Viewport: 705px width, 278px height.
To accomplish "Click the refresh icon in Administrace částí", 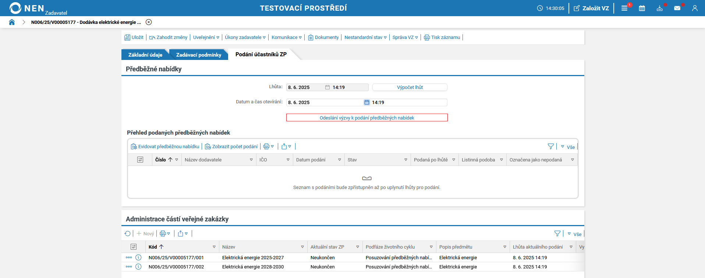I will point(127,234).
